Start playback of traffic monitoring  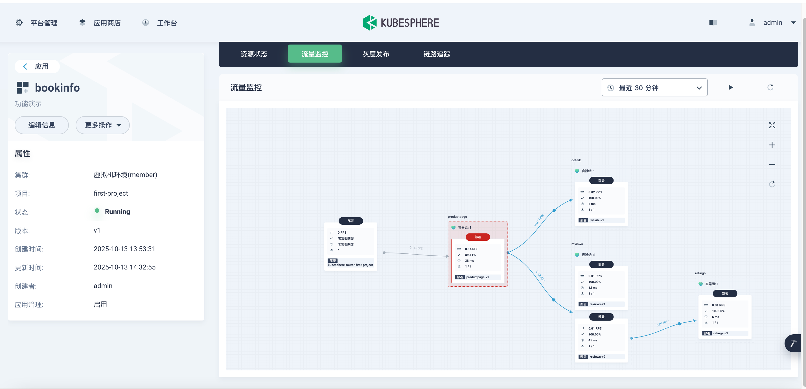pyautogui.click(x=731, y=87)
